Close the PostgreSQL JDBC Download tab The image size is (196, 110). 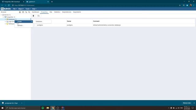pyautogui.click(x=24, y=2)
